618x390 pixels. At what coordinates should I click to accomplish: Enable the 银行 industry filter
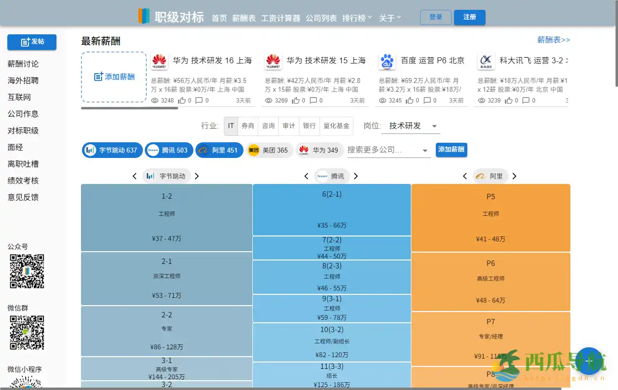309,126
